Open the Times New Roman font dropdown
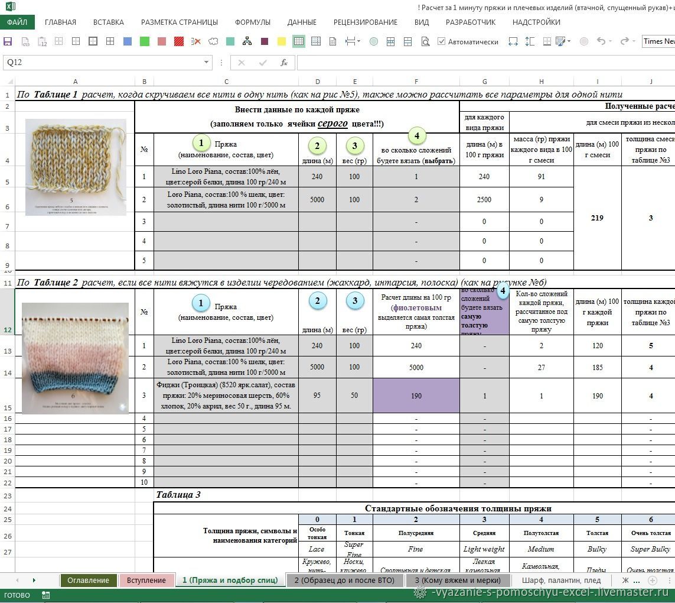675x603 pixels. pos(658,41)
